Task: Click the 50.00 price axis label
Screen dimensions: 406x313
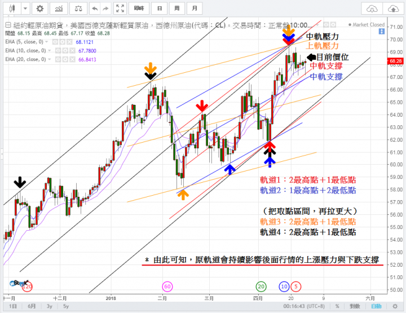Action: [x=396, y=289]
